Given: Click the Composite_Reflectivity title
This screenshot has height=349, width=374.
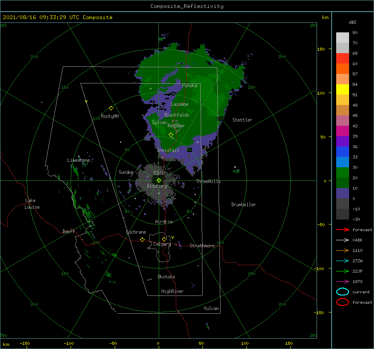Looking at the screenshot, I should (x=187, y=6).
